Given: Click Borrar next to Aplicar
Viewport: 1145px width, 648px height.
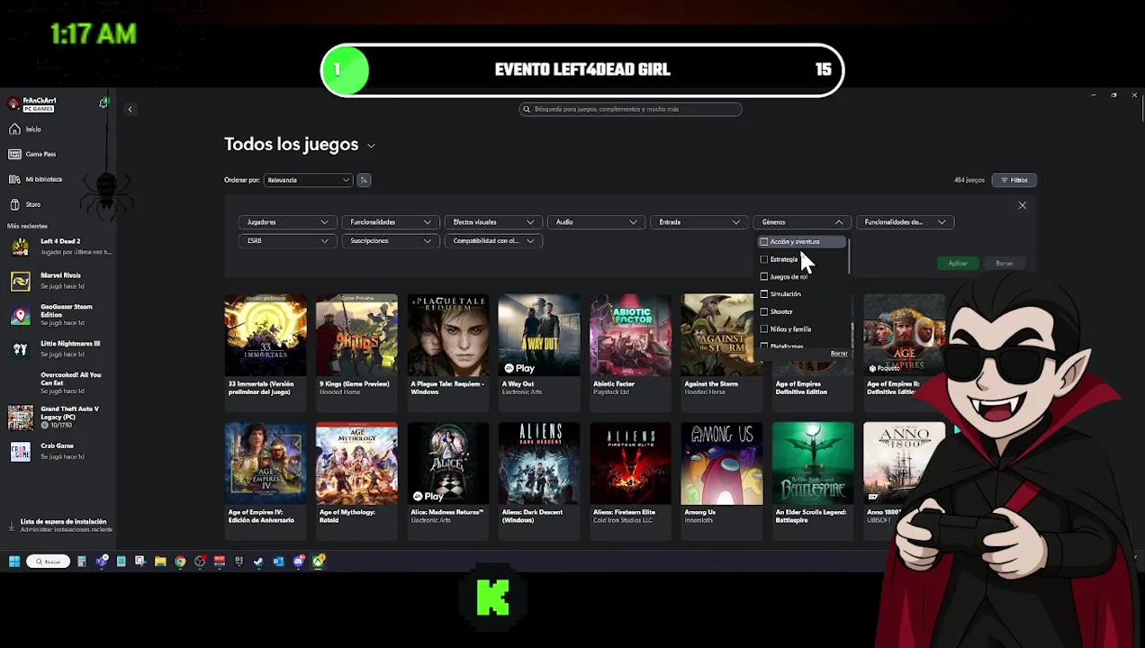Looking at the screenshot, I should [x=1004, y=264].
